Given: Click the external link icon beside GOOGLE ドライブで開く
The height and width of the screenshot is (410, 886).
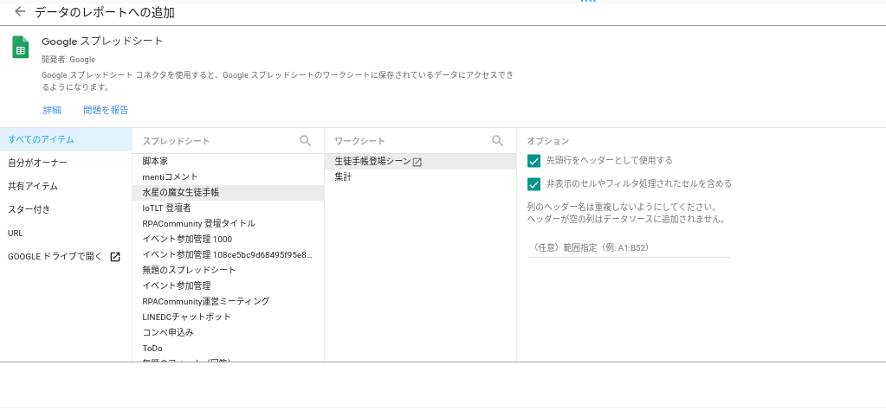Looking at the screenshot, I should point(115,257).
